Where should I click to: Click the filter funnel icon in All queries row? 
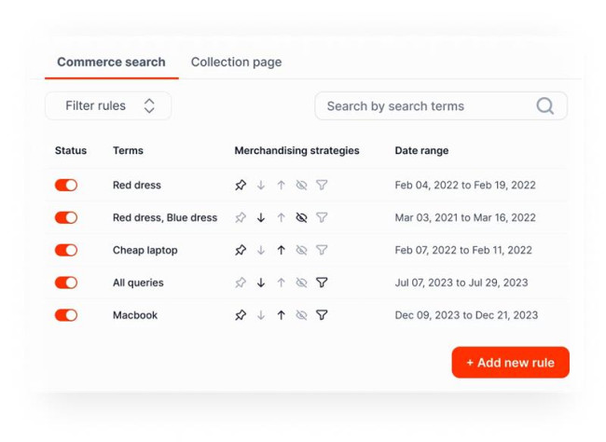[x=322, y=283]
